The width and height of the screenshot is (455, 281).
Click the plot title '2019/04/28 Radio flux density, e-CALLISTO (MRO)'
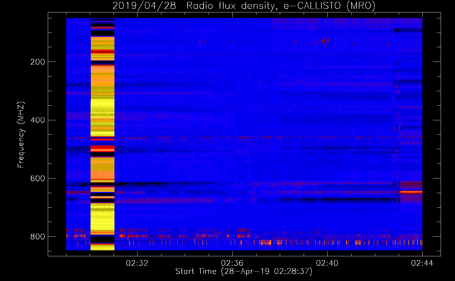point(244,6)
